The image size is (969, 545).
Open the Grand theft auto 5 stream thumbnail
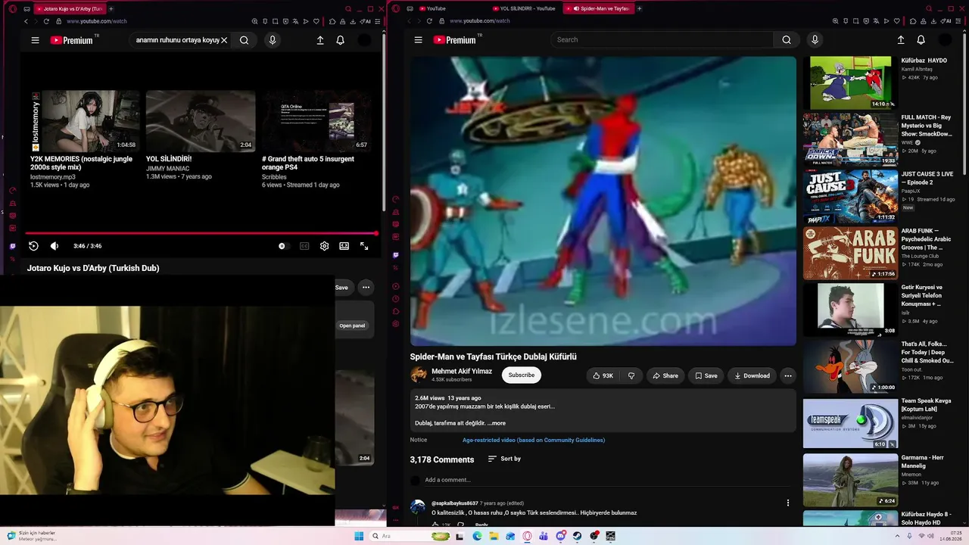pyautogui.click(x=316, y=121)
